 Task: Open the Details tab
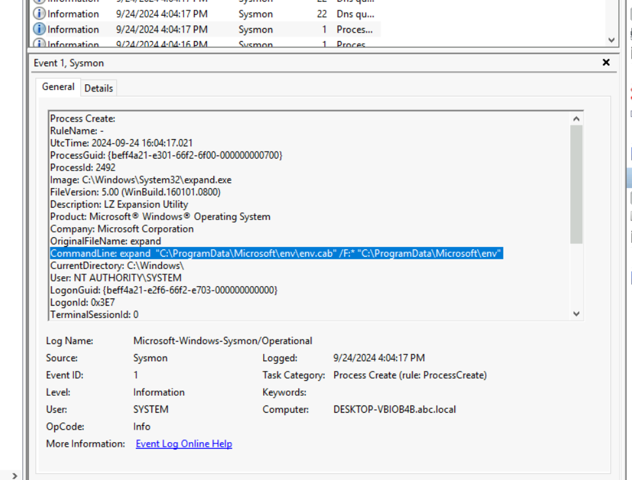point(99,88)
